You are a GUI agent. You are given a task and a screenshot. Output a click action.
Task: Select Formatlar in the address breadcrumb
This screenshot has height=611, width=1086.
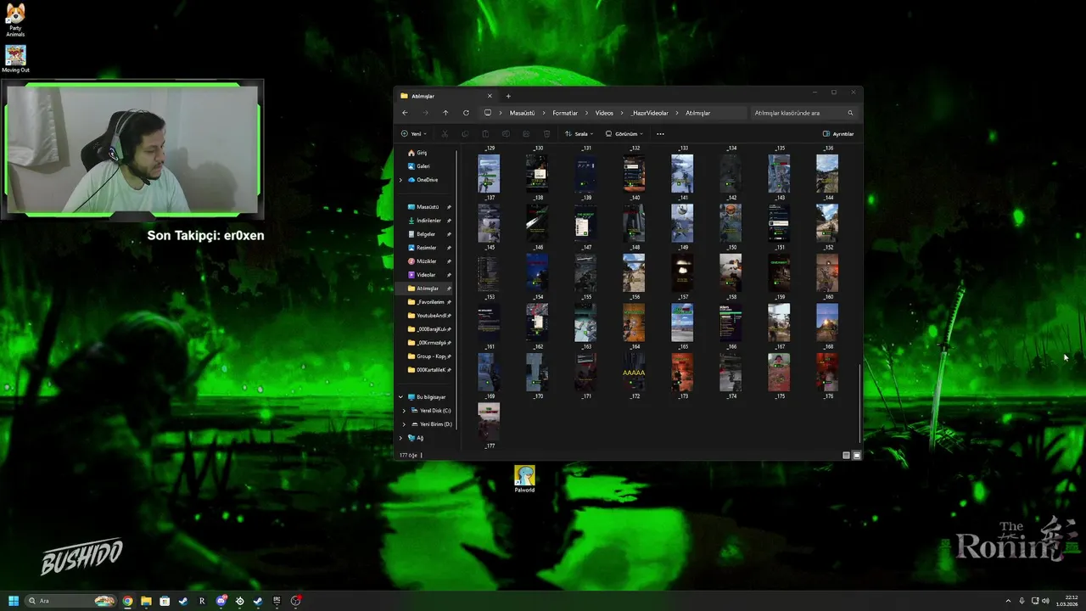point(565,113)
